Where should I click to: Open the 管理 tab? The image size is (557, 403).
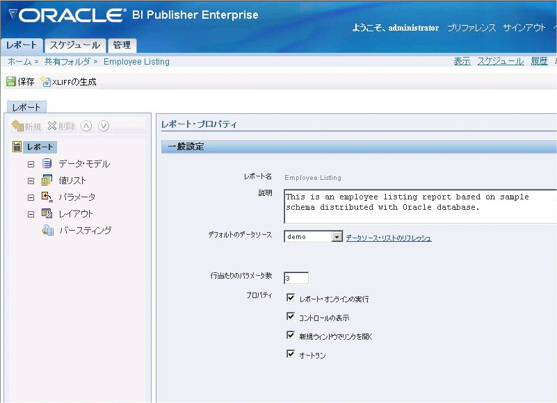click(122, 45)
